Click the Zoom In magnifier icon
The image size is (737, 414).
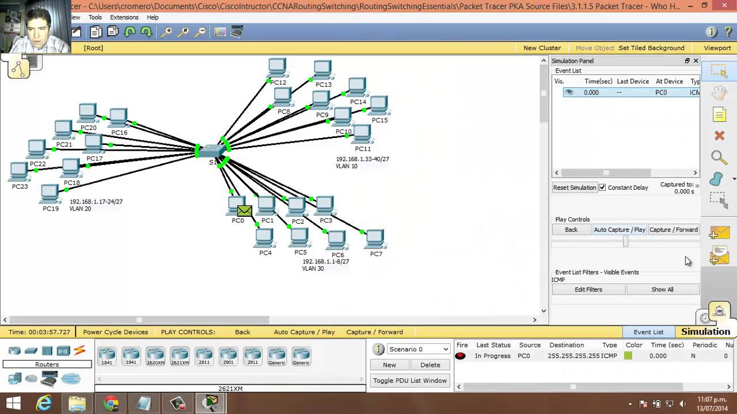[166, 32]
